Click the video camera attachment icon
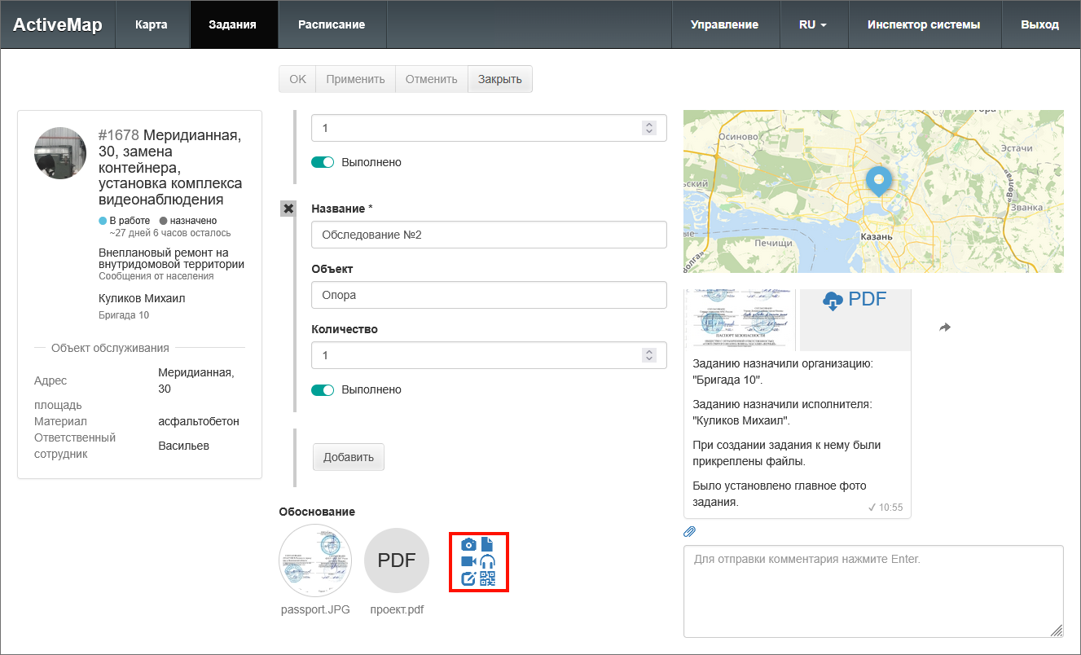Screen dimensions: 1081x655 [x=468, y=561]
